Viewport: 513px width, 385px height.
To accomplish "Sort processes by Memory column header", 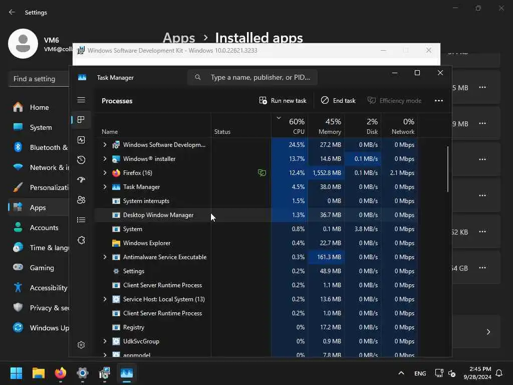I will [x=326, y=126].
